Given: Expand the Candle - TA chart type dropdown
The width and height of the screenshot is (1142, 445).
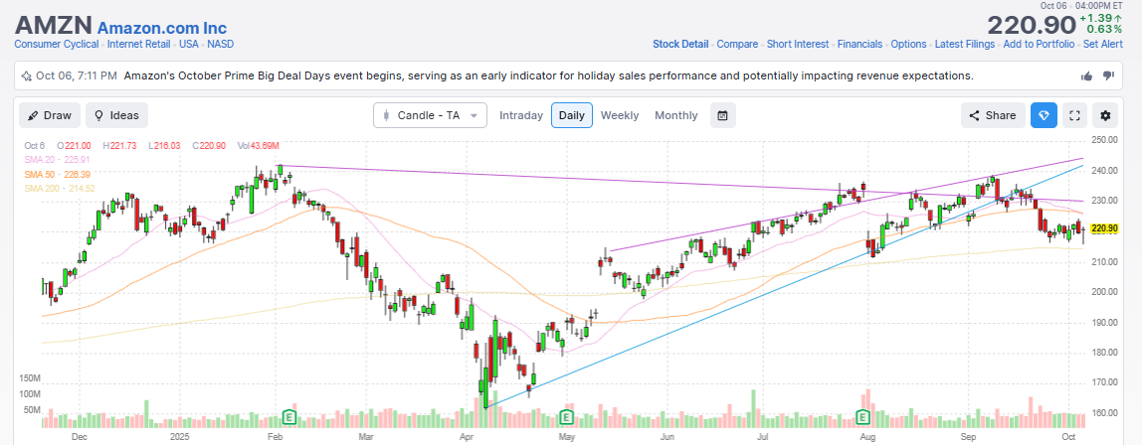Looking at the screenshot, I should tap(430, 115).
